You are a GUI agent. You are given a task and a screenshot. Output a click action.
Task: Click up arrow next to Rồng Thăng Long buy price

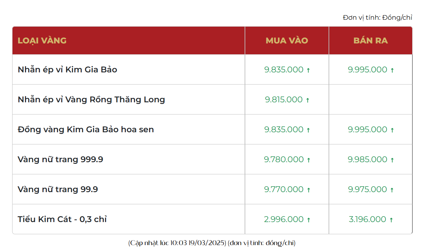click(x=308, y=100)
